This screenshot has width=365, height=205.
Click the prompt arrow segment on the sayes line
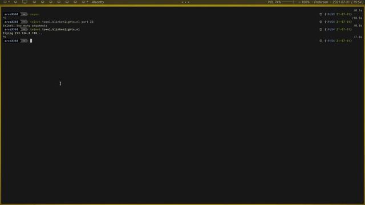click(24, 14)
